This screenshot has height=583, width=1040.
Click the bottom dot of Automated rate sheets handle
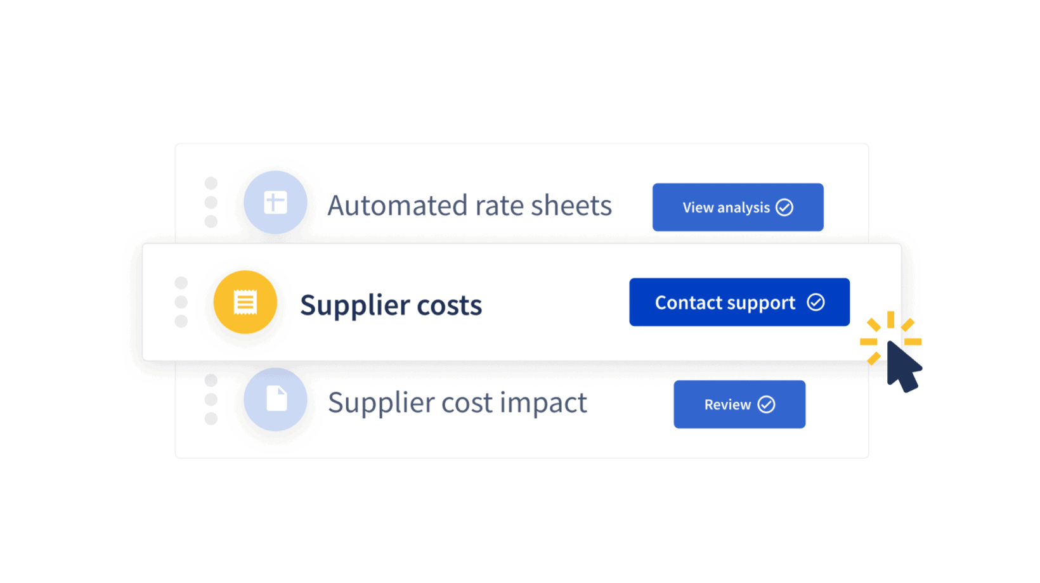(211, 221)
